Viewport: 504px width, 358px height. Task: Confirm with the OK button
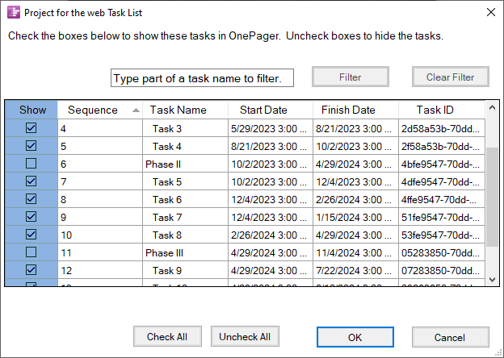point(355,337)
